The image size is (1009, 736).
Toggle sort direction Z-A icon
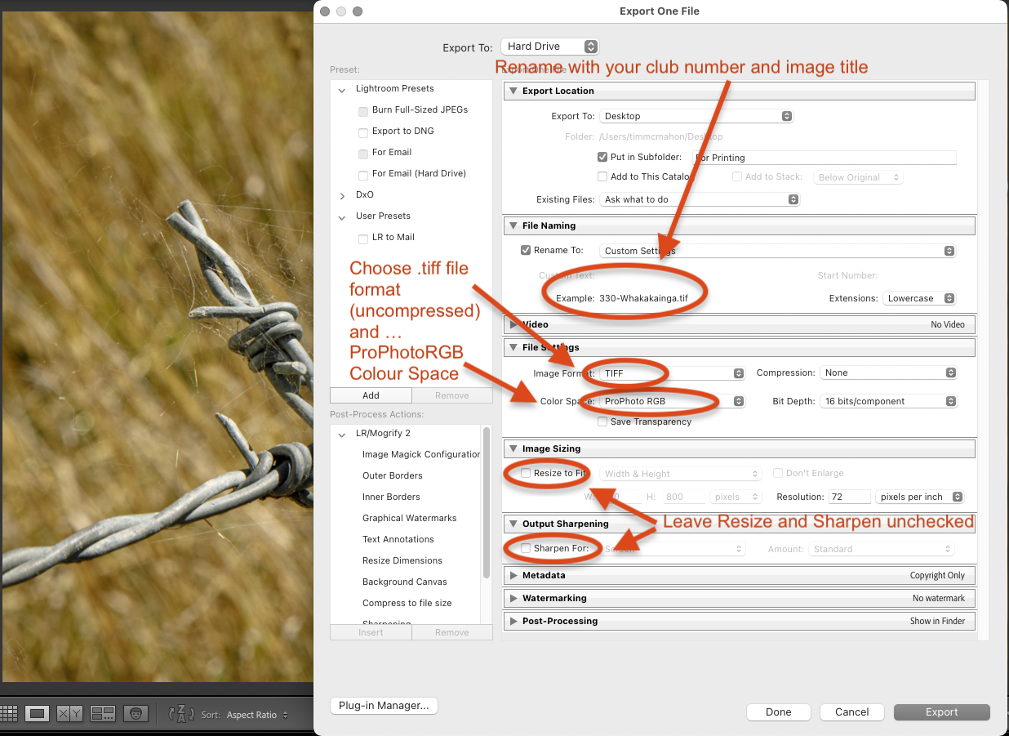coord(180,713)
